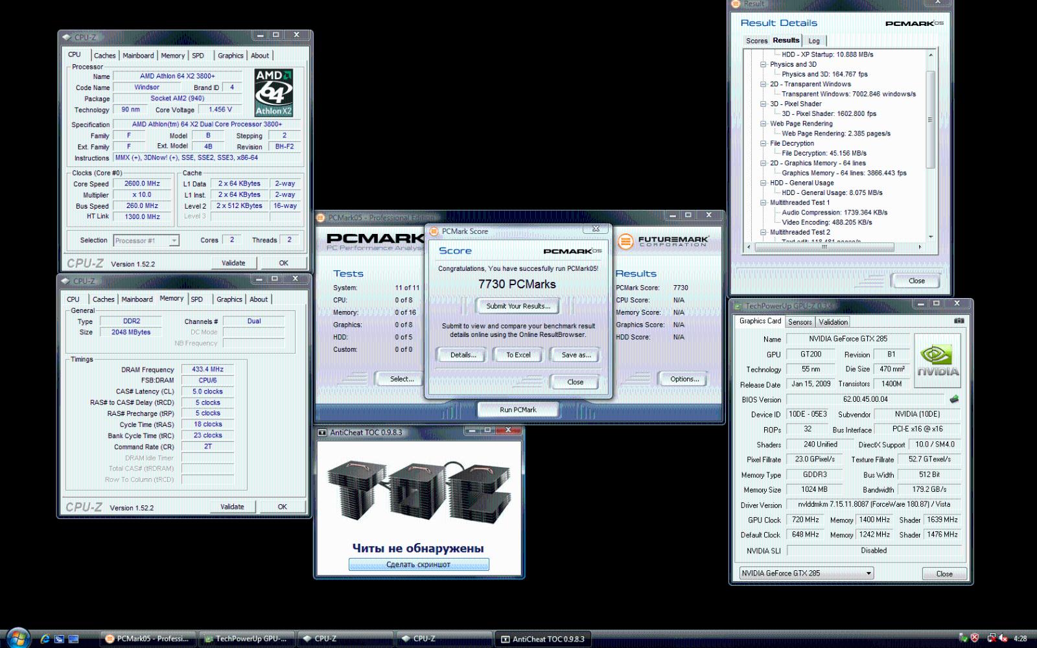
Task: Switch to the Sensors tab in GPU-Z
Action: click(x=800, y=322)
